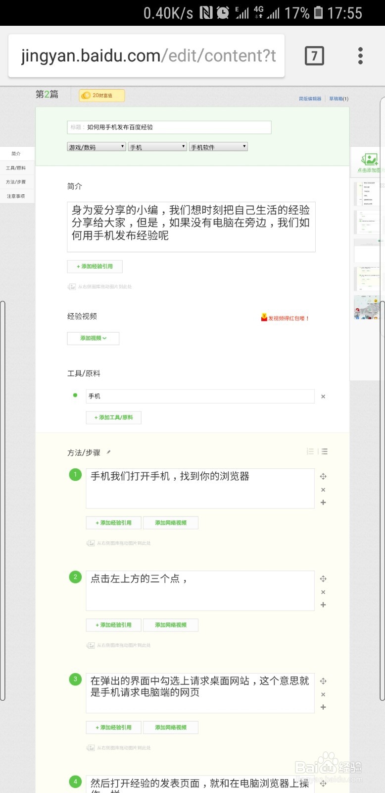Click 添加经验引用 under step 2
The height and width of the screenshot is (793, 385).
click(113, 625)
